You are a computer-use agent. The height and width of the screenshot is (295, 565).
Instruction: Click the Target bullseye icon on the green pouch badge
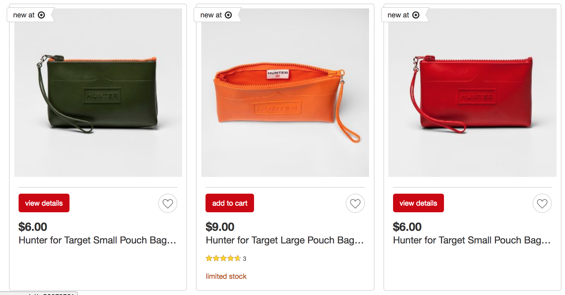tap(41, 15)
